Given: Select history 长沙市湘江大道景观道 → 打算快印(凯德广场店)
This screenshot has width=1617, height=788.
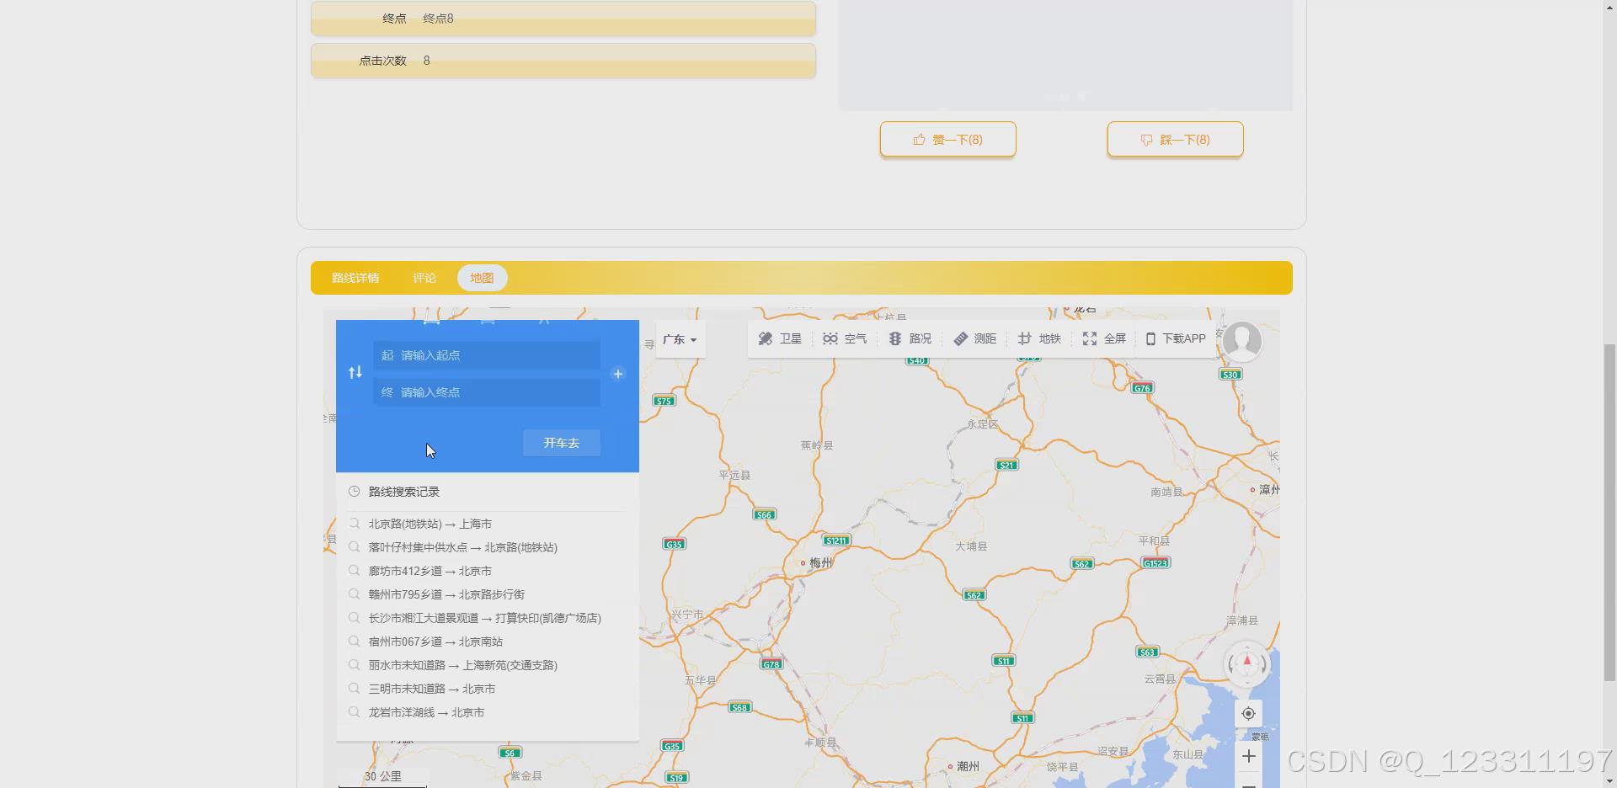Looking at the screenshot, I should 484,618.
